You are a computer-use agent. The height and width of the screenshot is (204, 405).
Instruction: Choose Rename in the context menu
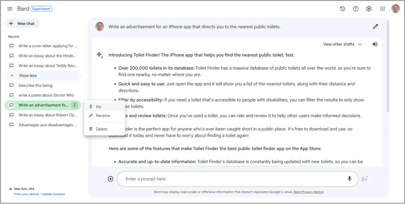pyautogui.click(x=103, y=116)
